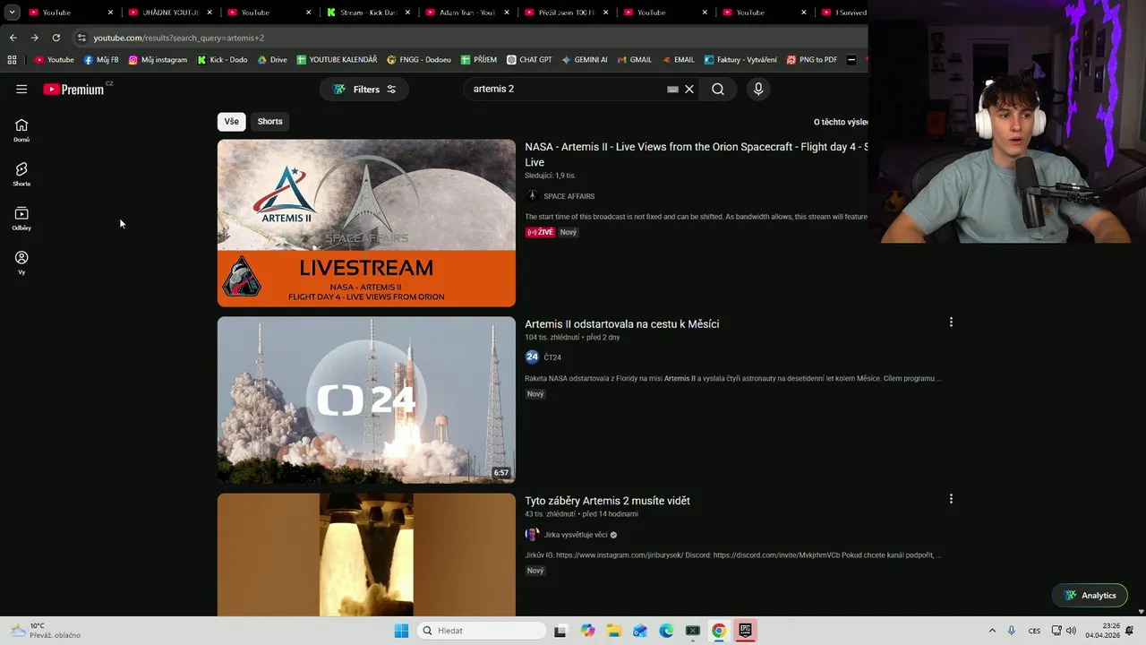The image size is (1146, 645).
Task: Open Epic Games Launcher from taskbar
Action: tap(745, 631)
